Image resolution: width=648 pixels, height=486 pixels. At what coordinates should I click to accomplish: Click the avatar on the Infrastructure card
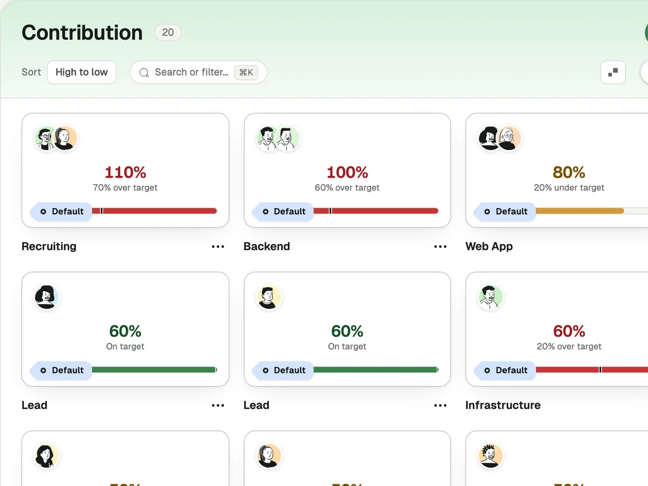point(490,297)
